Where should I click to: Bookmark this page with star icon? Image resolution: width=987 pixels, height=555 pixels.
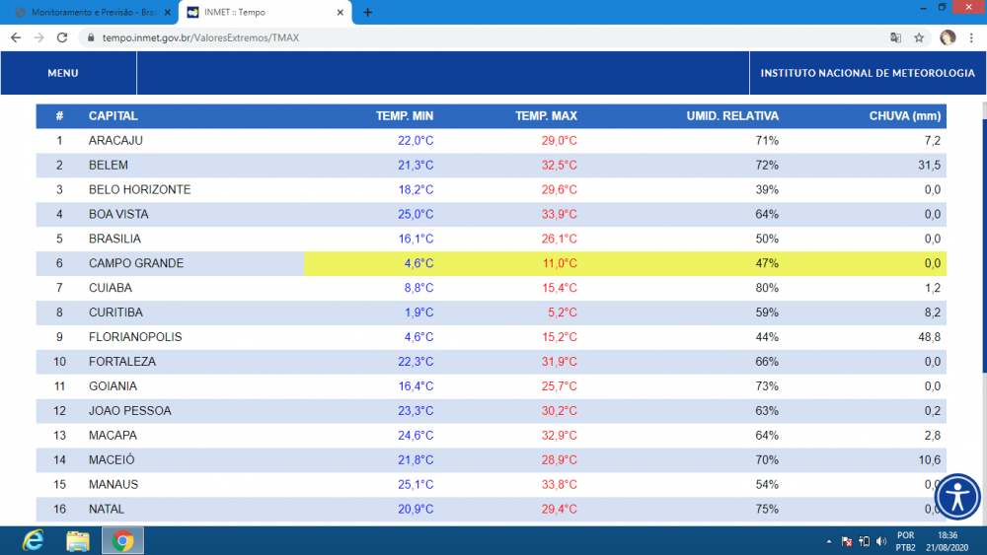tap(919, 37)
